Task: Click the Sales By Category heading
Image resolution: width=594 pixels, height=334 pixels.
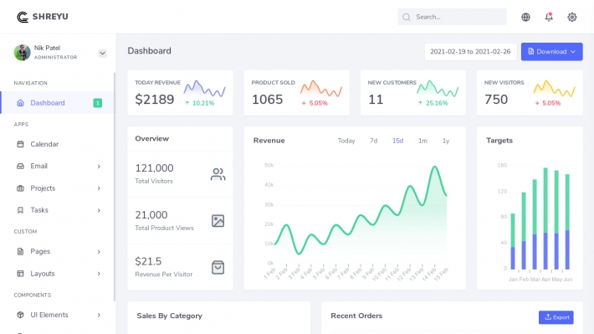Action: tap(169, 316)
